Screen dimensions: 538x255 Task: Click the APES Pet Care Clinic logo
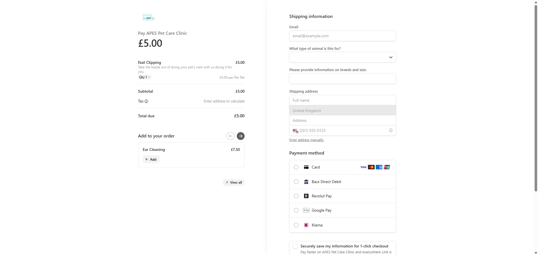point(148,17)
